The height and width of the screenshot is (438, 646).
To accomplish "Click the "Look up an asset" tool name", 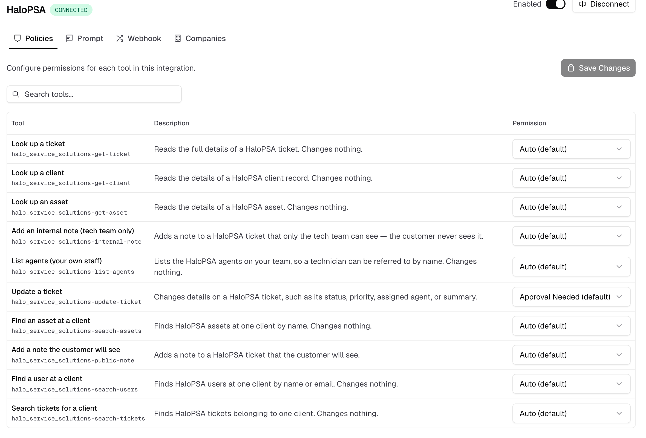I will [x=40, y=202].
